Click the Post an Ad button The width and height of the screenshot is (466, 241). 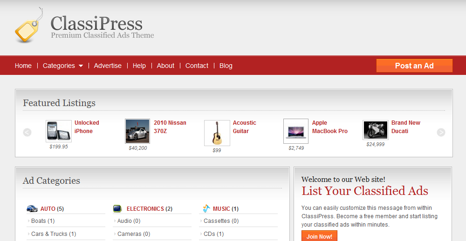[x=414, y=66]
